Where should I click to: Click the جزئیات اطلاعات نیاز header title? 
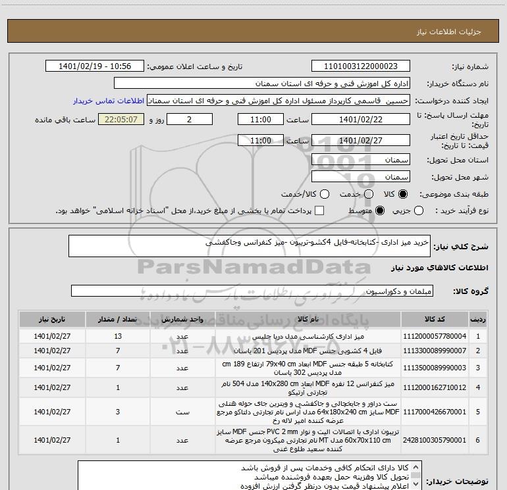pos(449,32)
